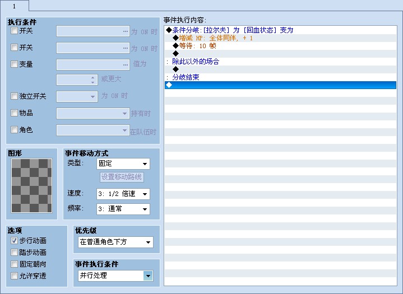Check the 物品 condition checkbox
403x294 pixels.
click(x=14, y=113)
